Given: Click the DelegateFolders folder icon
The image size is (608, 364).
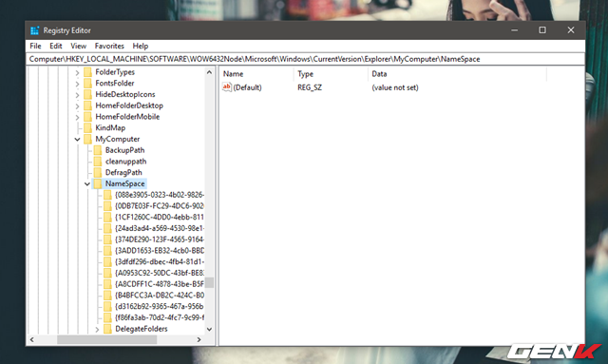Looking at the screenshot, I should coord(107,329).
